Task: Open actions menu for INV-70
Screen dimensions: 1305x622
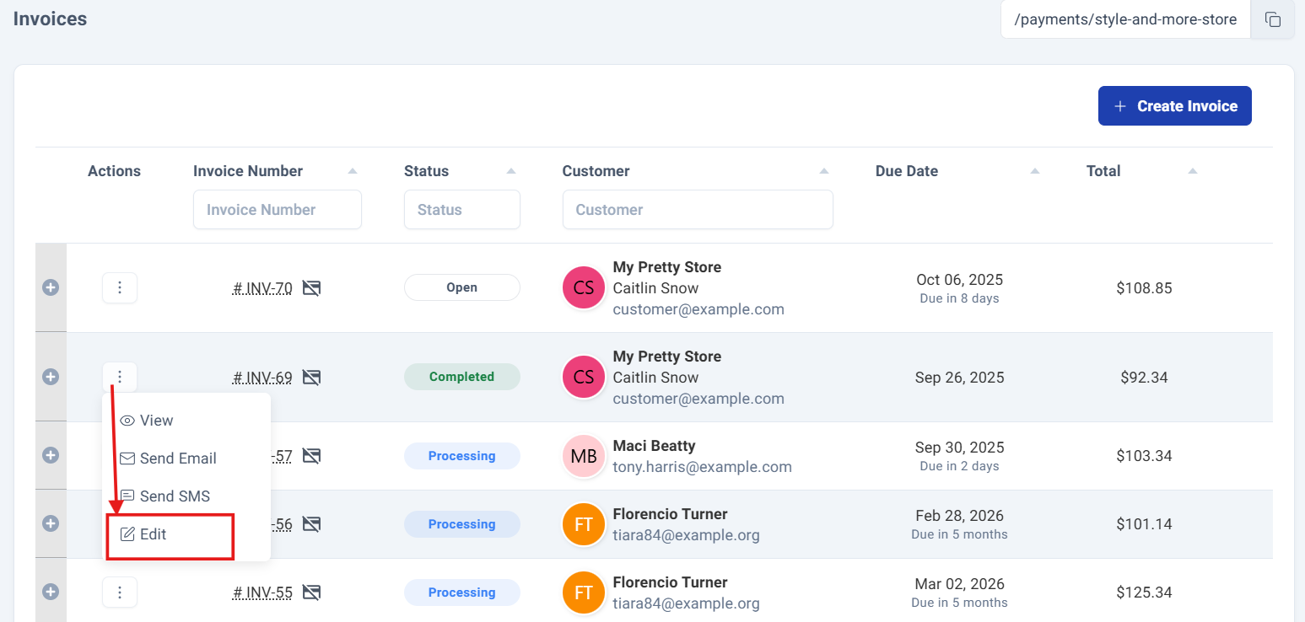Action: [x=120, y=288]
